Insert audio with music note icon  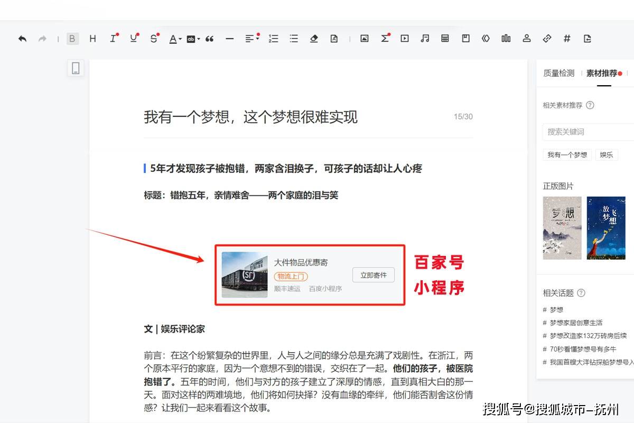tap(425, 39)
